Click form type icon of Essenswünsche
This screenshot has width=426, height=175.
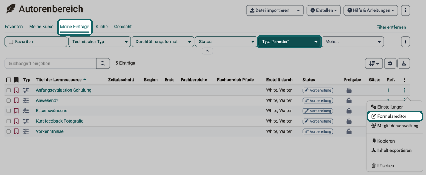point(26,111)
